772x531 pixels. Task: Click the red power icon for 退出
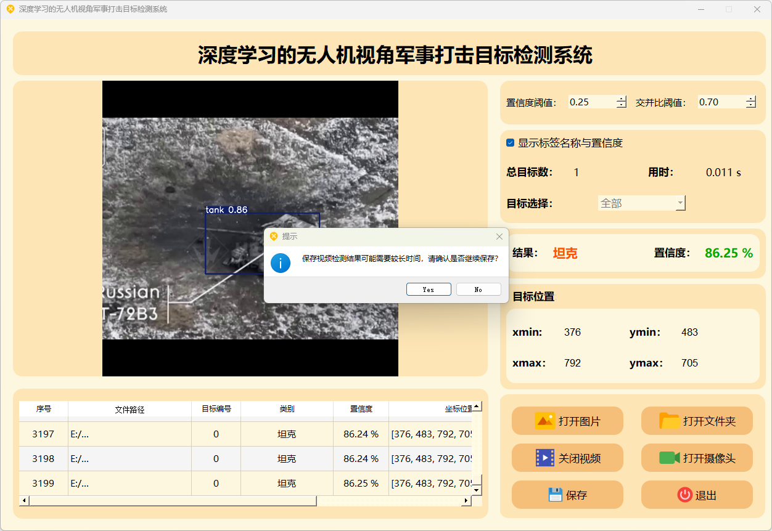point(684,495)
